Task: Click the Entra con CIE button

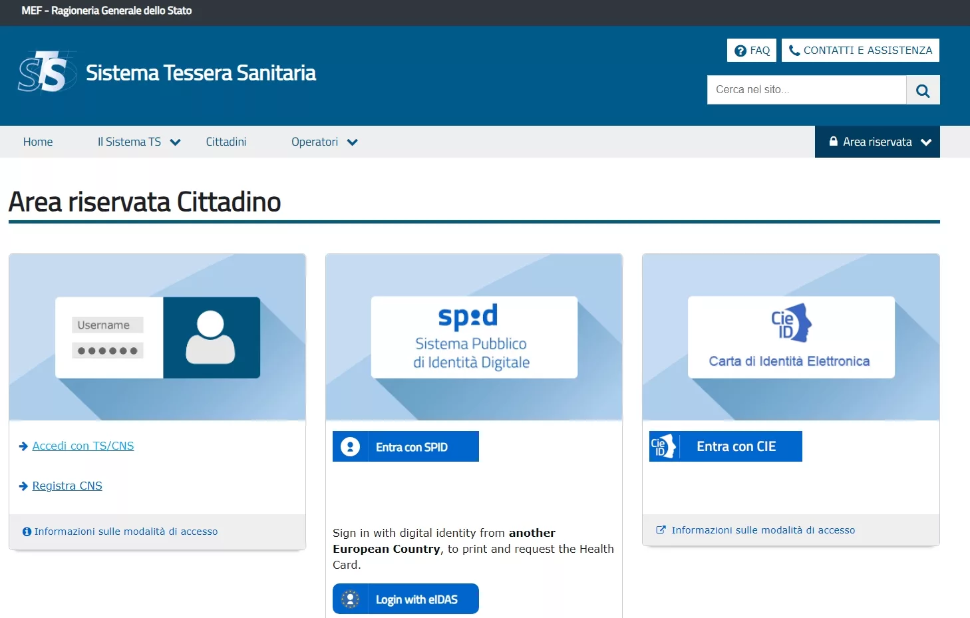Action: click(726, 446)
